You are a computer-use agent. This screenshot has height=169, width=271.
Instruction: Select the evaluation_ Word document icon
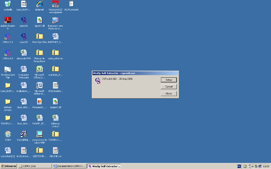pos(24,87)
